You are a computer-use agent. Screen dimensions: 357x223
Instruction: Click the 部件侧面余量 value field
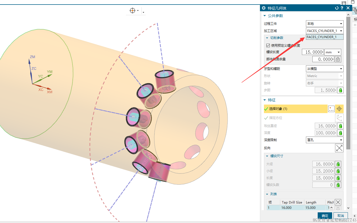(323, 59)
